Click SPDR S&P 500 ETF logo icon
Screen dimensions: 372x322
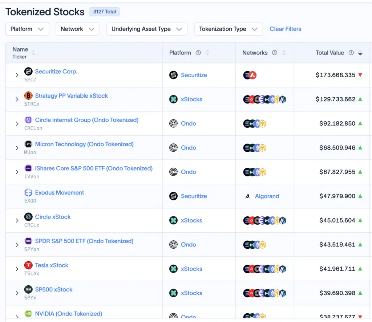[28, 241]
